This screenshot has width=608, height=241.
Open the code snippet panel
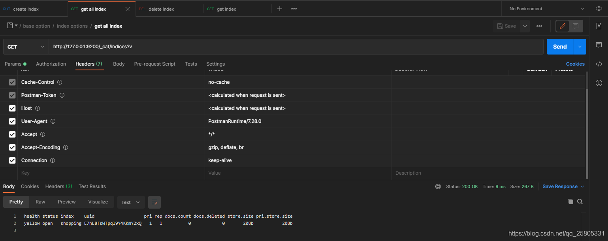[599, 63]
